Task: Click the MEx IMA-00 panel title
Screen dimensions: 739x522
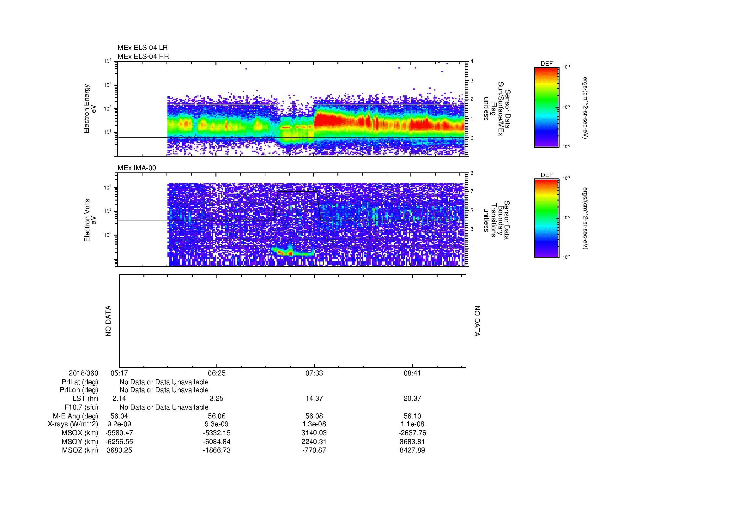Action: point(137,168)
